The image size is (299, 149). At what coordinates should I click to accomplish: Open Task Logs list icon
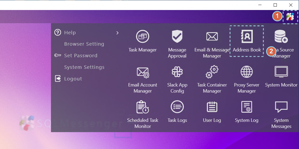click(x=177, y=107)
